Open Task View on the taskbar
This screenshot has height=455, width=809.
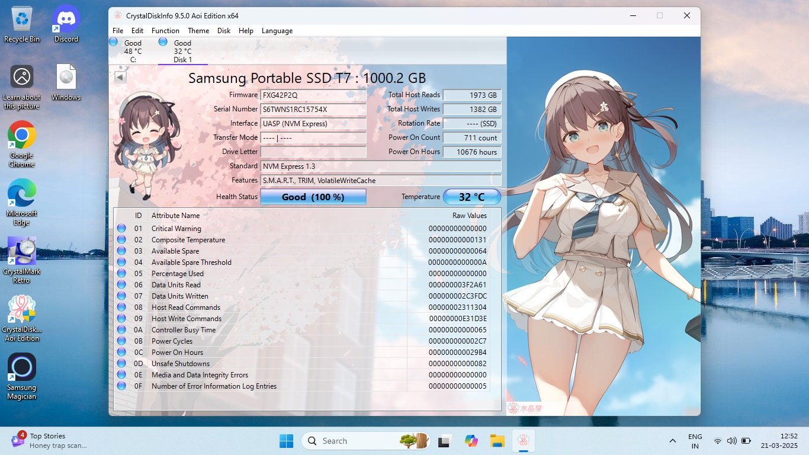point(444,441)
